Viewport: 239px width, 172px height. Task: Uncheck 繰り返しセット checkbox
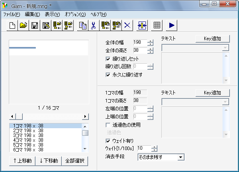(108, 59)
